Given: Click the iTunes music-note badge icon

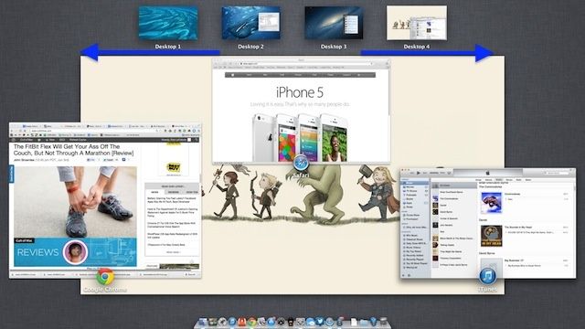Looking at the screenshot, I should pos(487,276).
